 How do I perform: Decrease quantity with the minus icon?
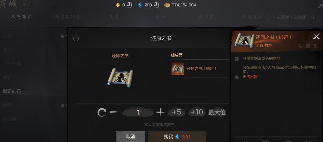coord(114,112)
